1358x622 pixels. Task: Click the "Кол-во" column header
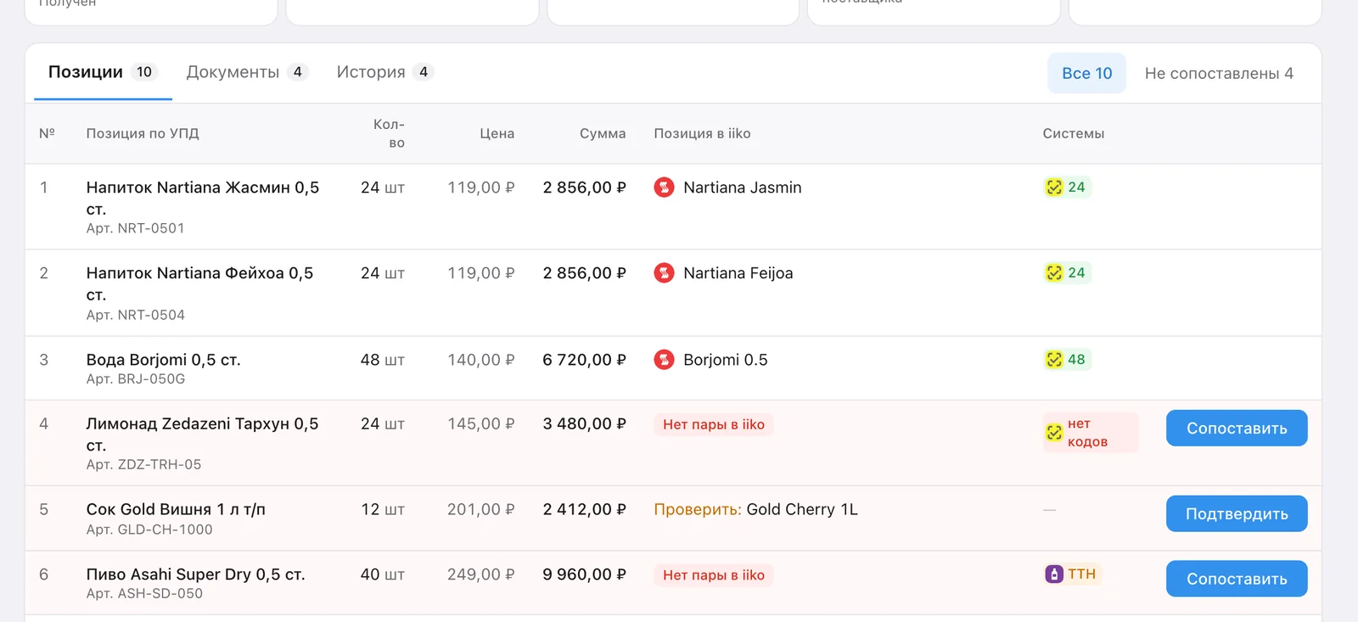389,133
